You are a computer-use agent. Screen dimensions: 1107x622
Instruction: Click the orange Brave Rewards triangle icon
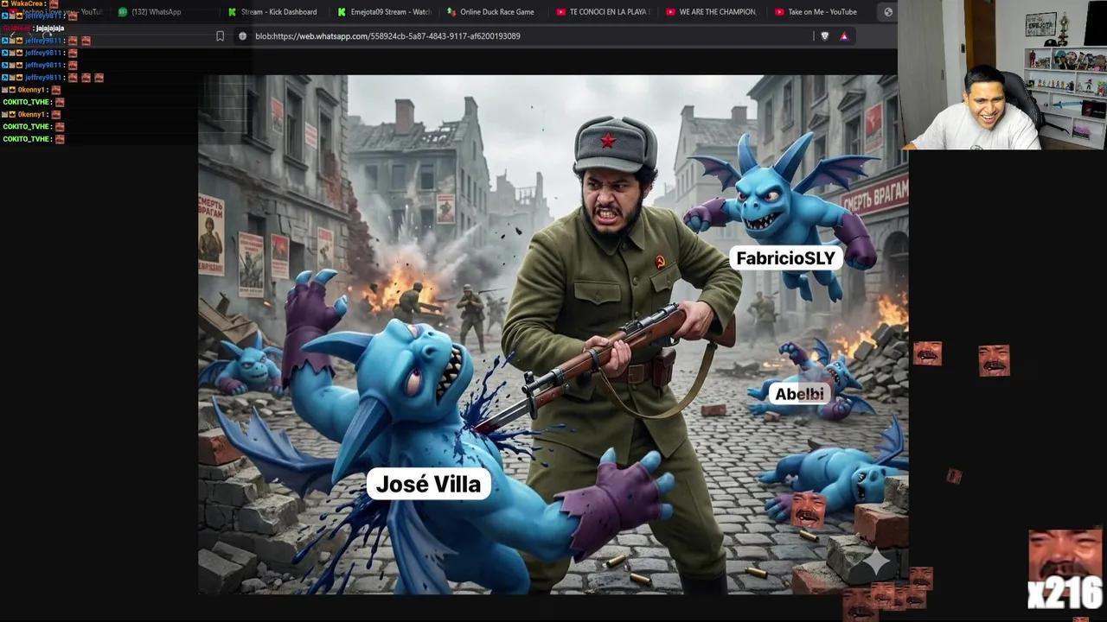tap(843, 35)
